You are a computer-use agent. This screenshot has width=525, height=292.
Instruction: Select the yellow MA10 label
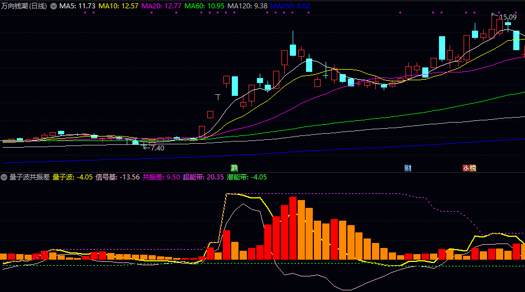[x=119, y=6]
